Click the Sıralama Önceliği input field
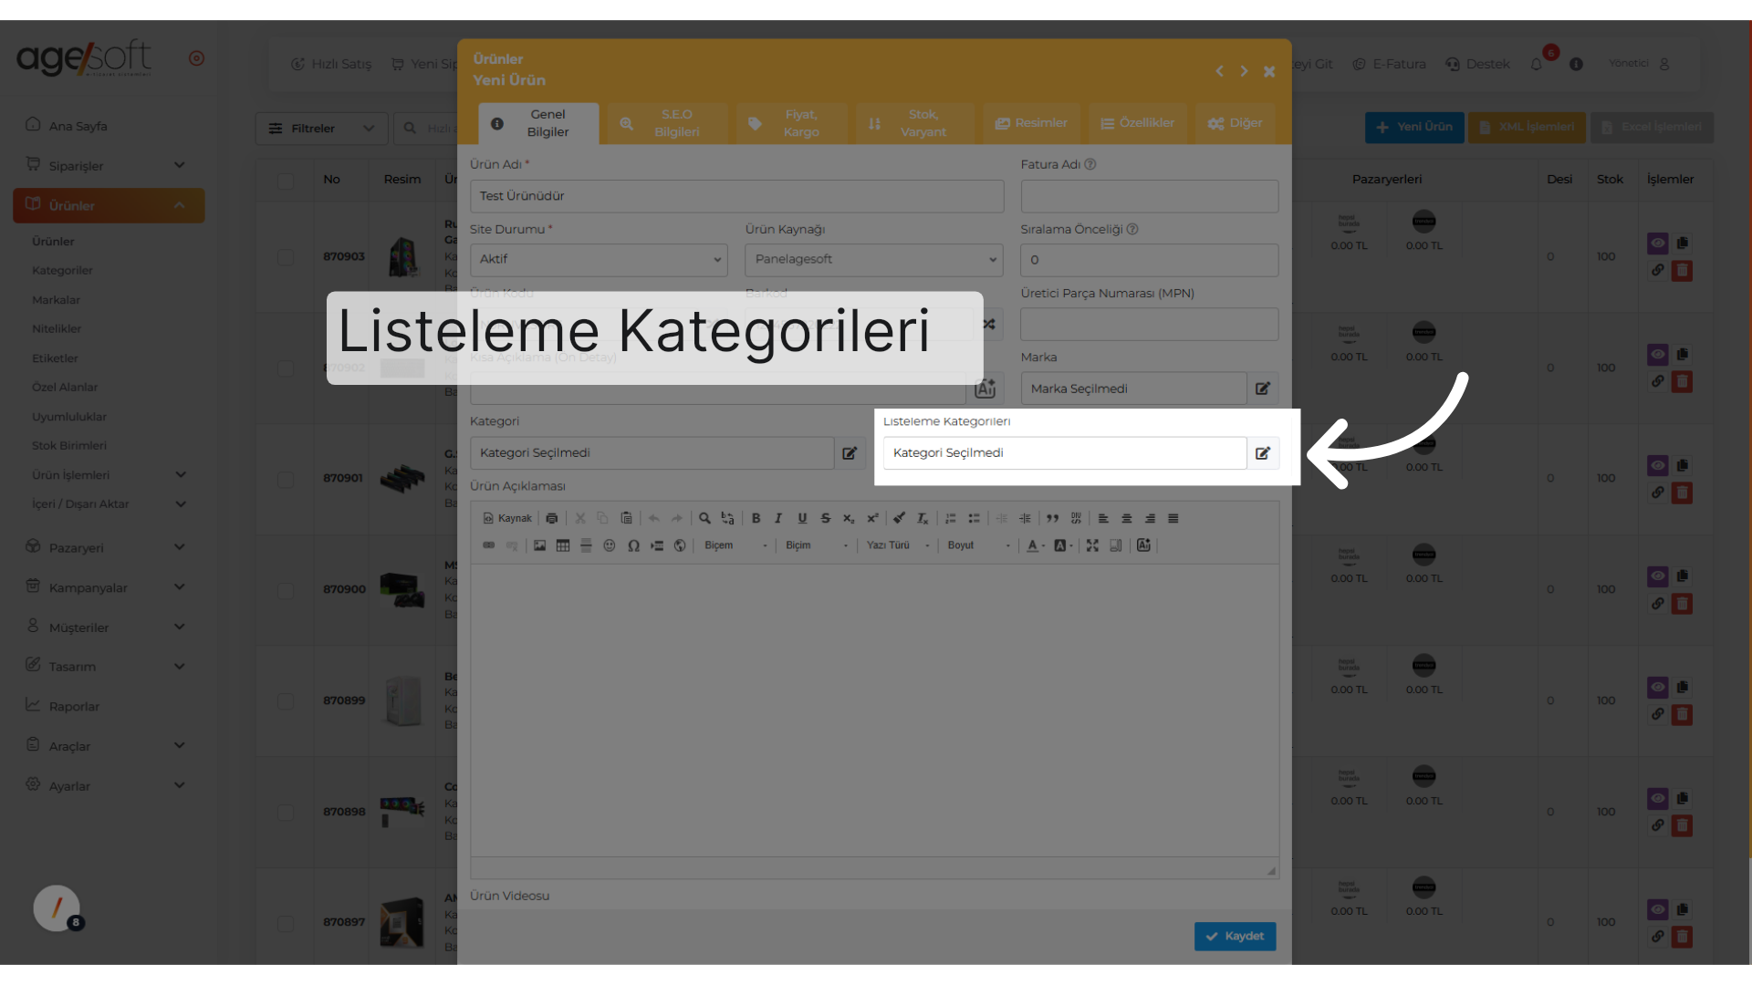The height and width of the screenshot is (985, 1752). 1150,260
